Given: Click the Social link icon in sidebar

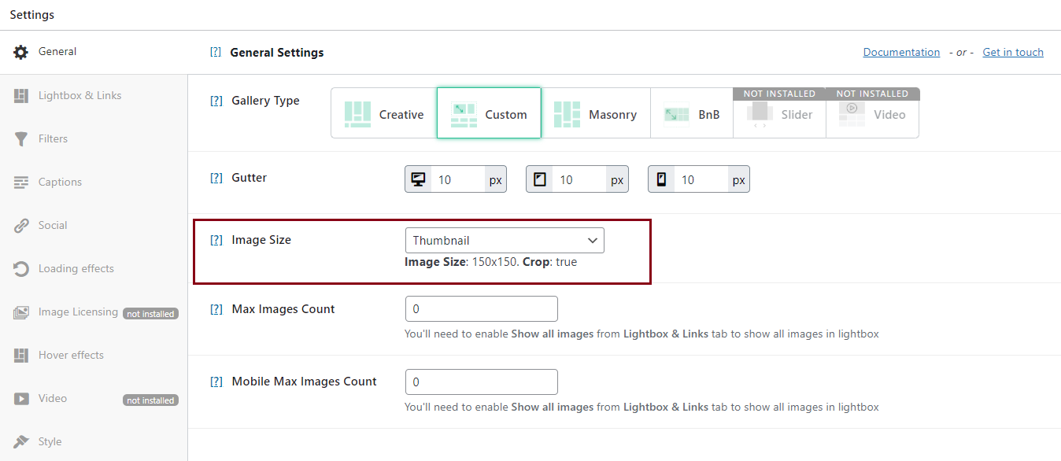Looking at the screenshot, I should click(21, 226).
